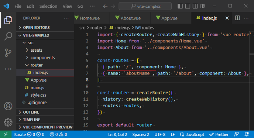Go back with the left arrow
Image resolution: width=254 pixels, height=138 pixels.
click(x=105, y=6)
